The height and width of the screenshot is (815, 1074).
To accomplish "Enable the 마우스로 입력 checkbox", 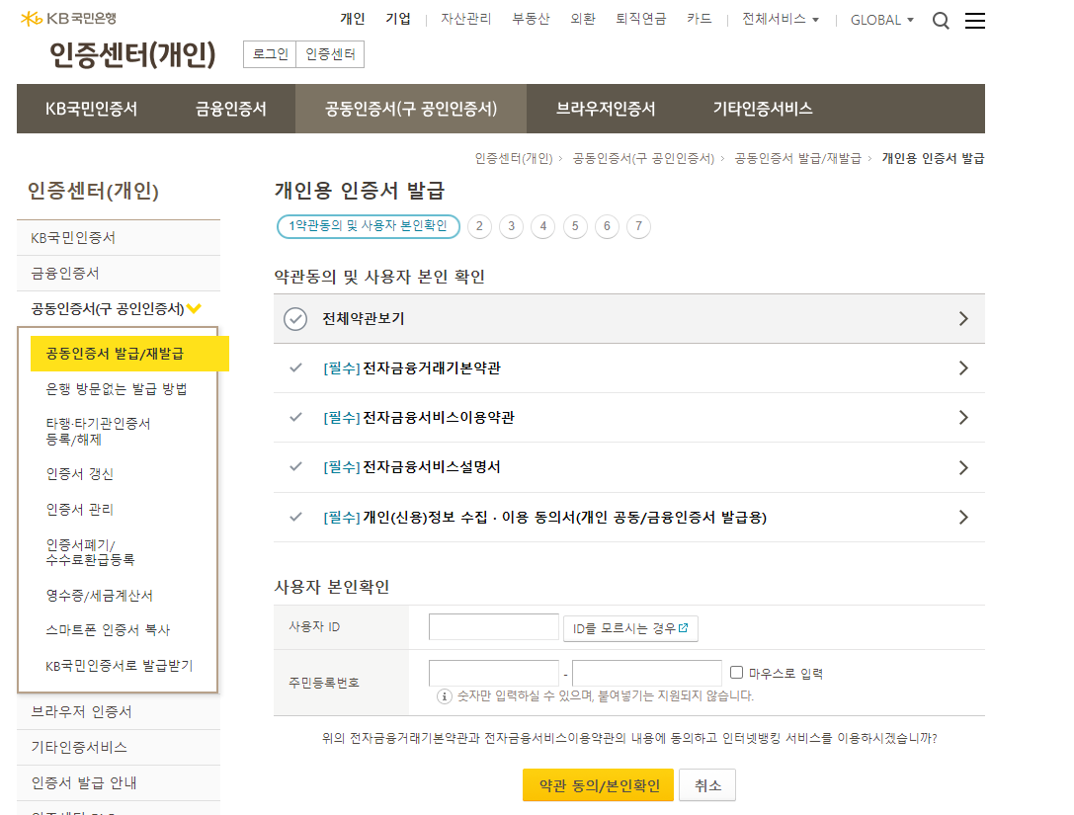I will (x=736, y=673).
